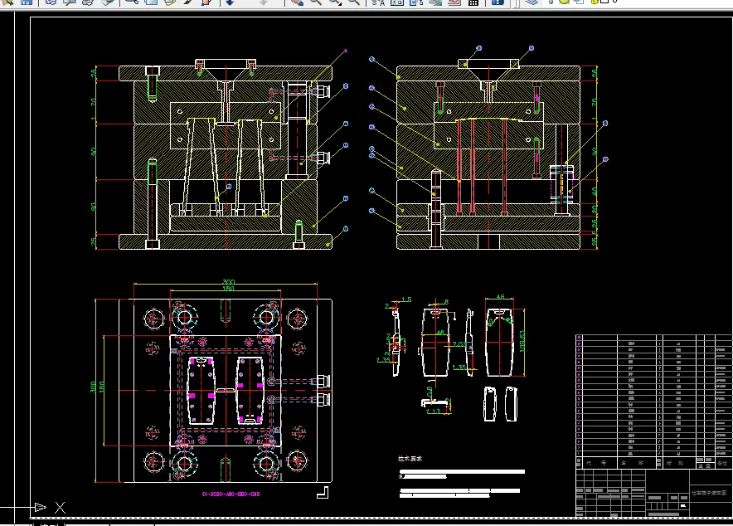733x526 pixels.
Task: Select the Zoom Realtime magnifier tool
Action: pyautogui.click(x=316, y=2)
